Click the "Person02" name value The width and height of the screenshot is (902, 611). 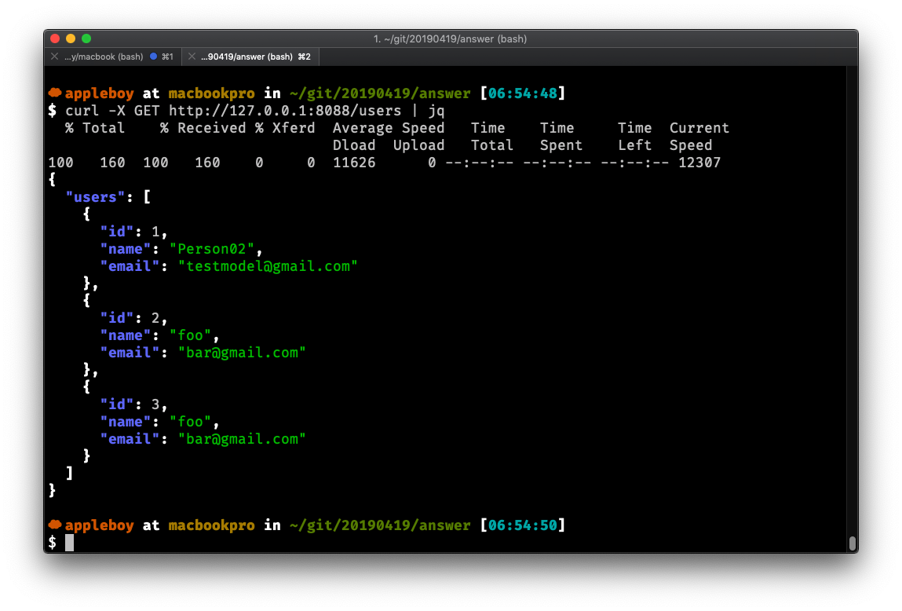(x=212, y=248)
